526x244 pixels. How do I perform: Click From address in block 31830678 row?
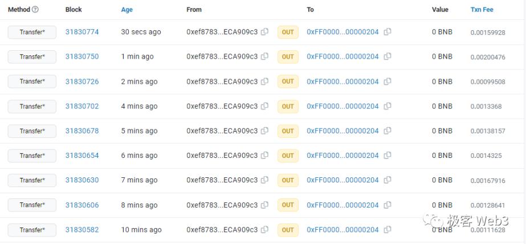point(222,131)
